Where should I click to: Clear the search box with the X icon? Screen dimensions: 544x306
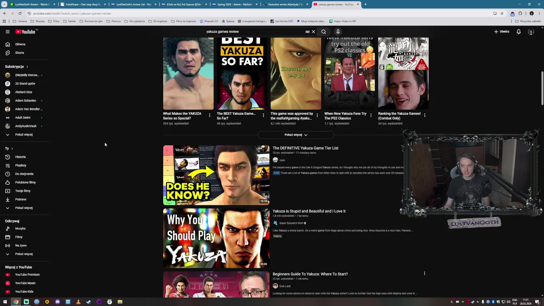(x=313, y=31)
